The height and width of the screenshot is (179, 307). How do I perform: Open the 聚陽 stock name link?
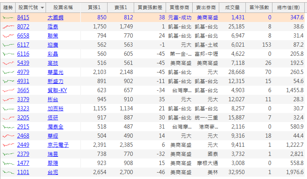53,163
